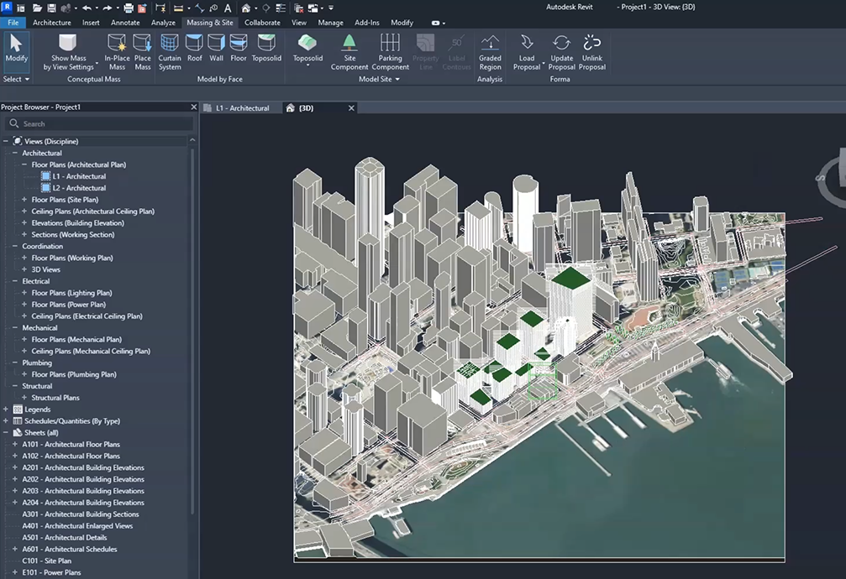This screenshot has width=846, height=579.
Task: Choose the In-Place Mass tool
Action: (x=117, y=52)
